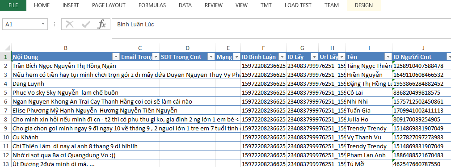451x167 pixels.
Task: Open the INSERT ribbon tab
Action: 71,5
